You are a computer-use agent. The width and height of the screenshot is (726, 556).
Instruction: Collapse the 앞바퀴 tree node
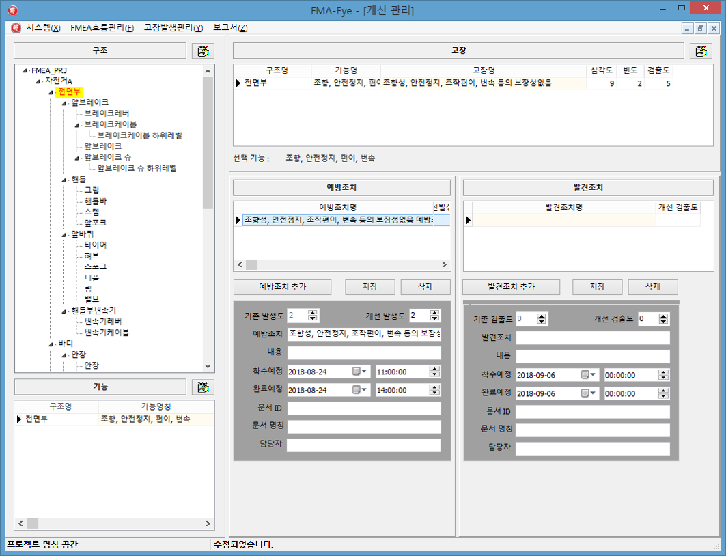click(64, 235)
